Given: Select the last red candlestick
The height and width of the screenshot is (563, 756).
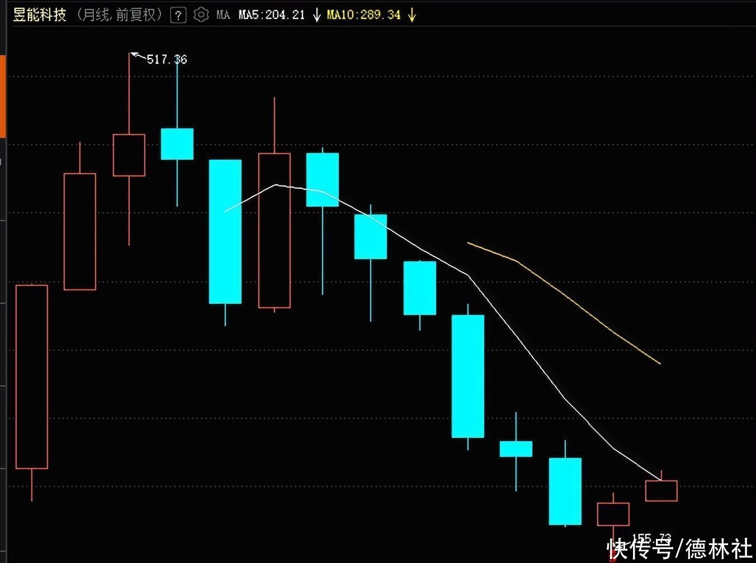Looking at the screenshot, I should click(x=661, y=490).
